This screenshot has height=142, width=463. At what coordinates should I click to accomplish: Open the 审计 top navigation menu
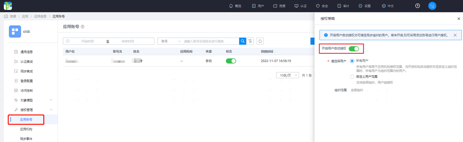point(343,6)
